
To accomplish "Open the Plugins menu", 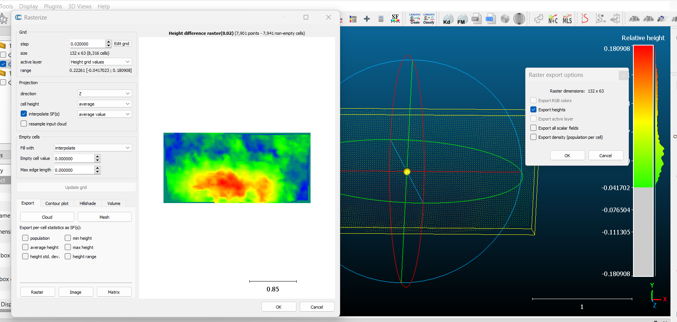I will point(53,7).
